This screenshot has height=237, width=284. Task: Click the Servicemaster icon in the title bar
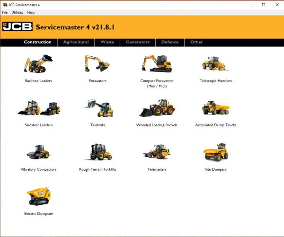5,5
